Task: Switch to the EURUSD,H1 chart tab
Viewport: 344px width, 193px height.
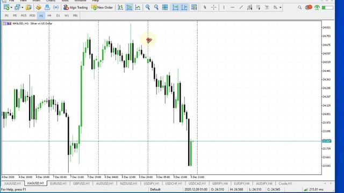Action: pos(59,183)
